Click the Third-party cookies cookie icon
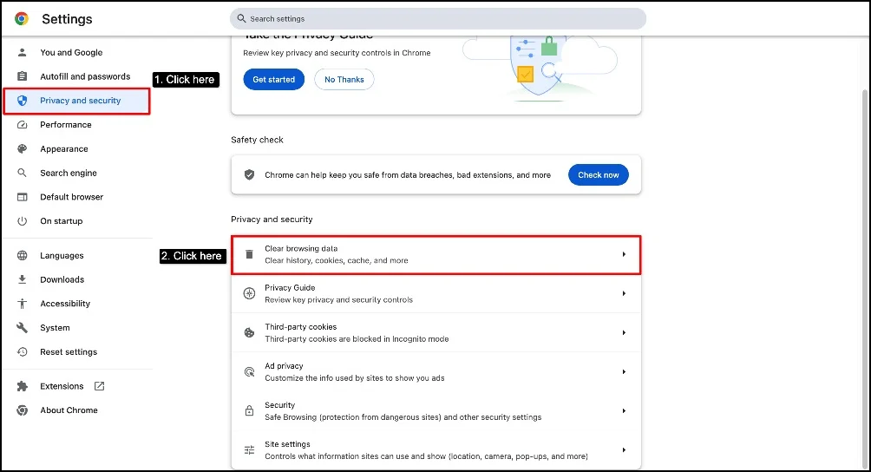The width and height of the screenshot is (871, 472). [x=249, y=332]
